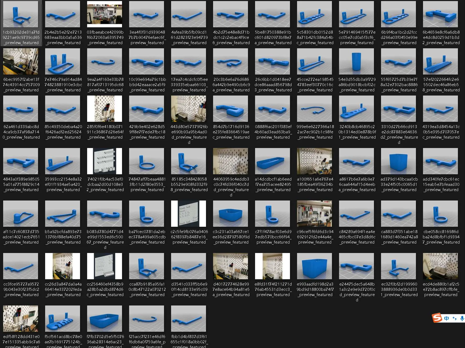This screenshot has width=465, height=348.
Task: Toggle the Chinese/English input mode
Action: (x=446, y=318)
